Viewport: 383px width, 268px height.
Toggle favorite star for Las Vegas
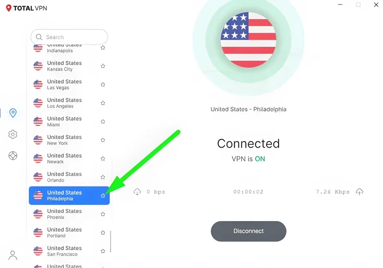click(103, 84)
